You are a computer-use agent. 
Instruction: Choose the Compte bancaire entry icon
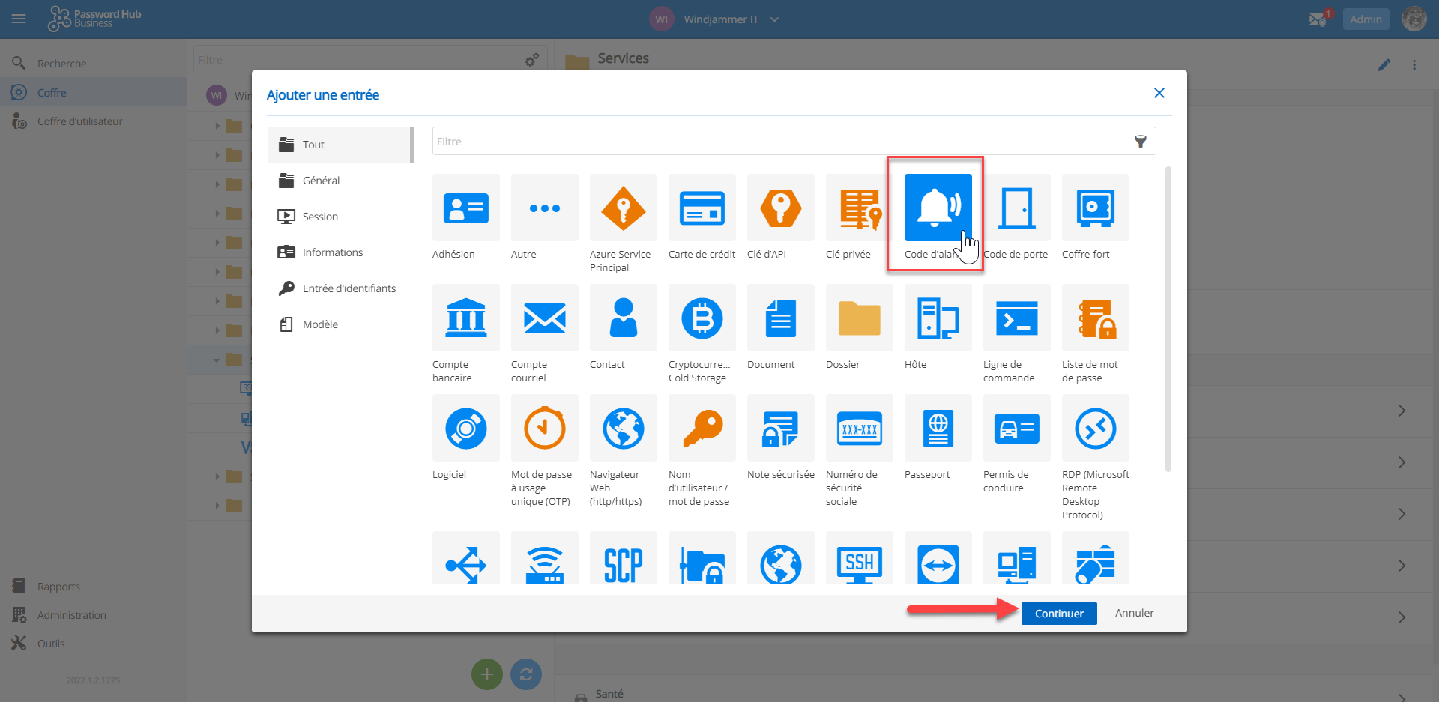(x=465, y=318)
